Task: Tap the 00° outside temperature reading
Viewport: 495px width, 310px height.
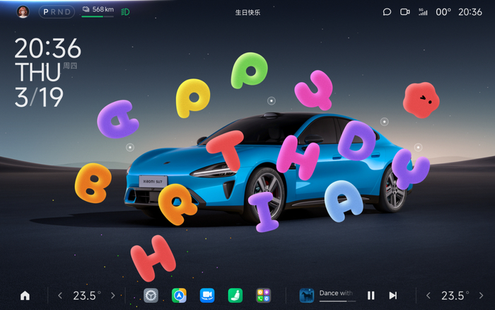Action: (x=443, y=12)
